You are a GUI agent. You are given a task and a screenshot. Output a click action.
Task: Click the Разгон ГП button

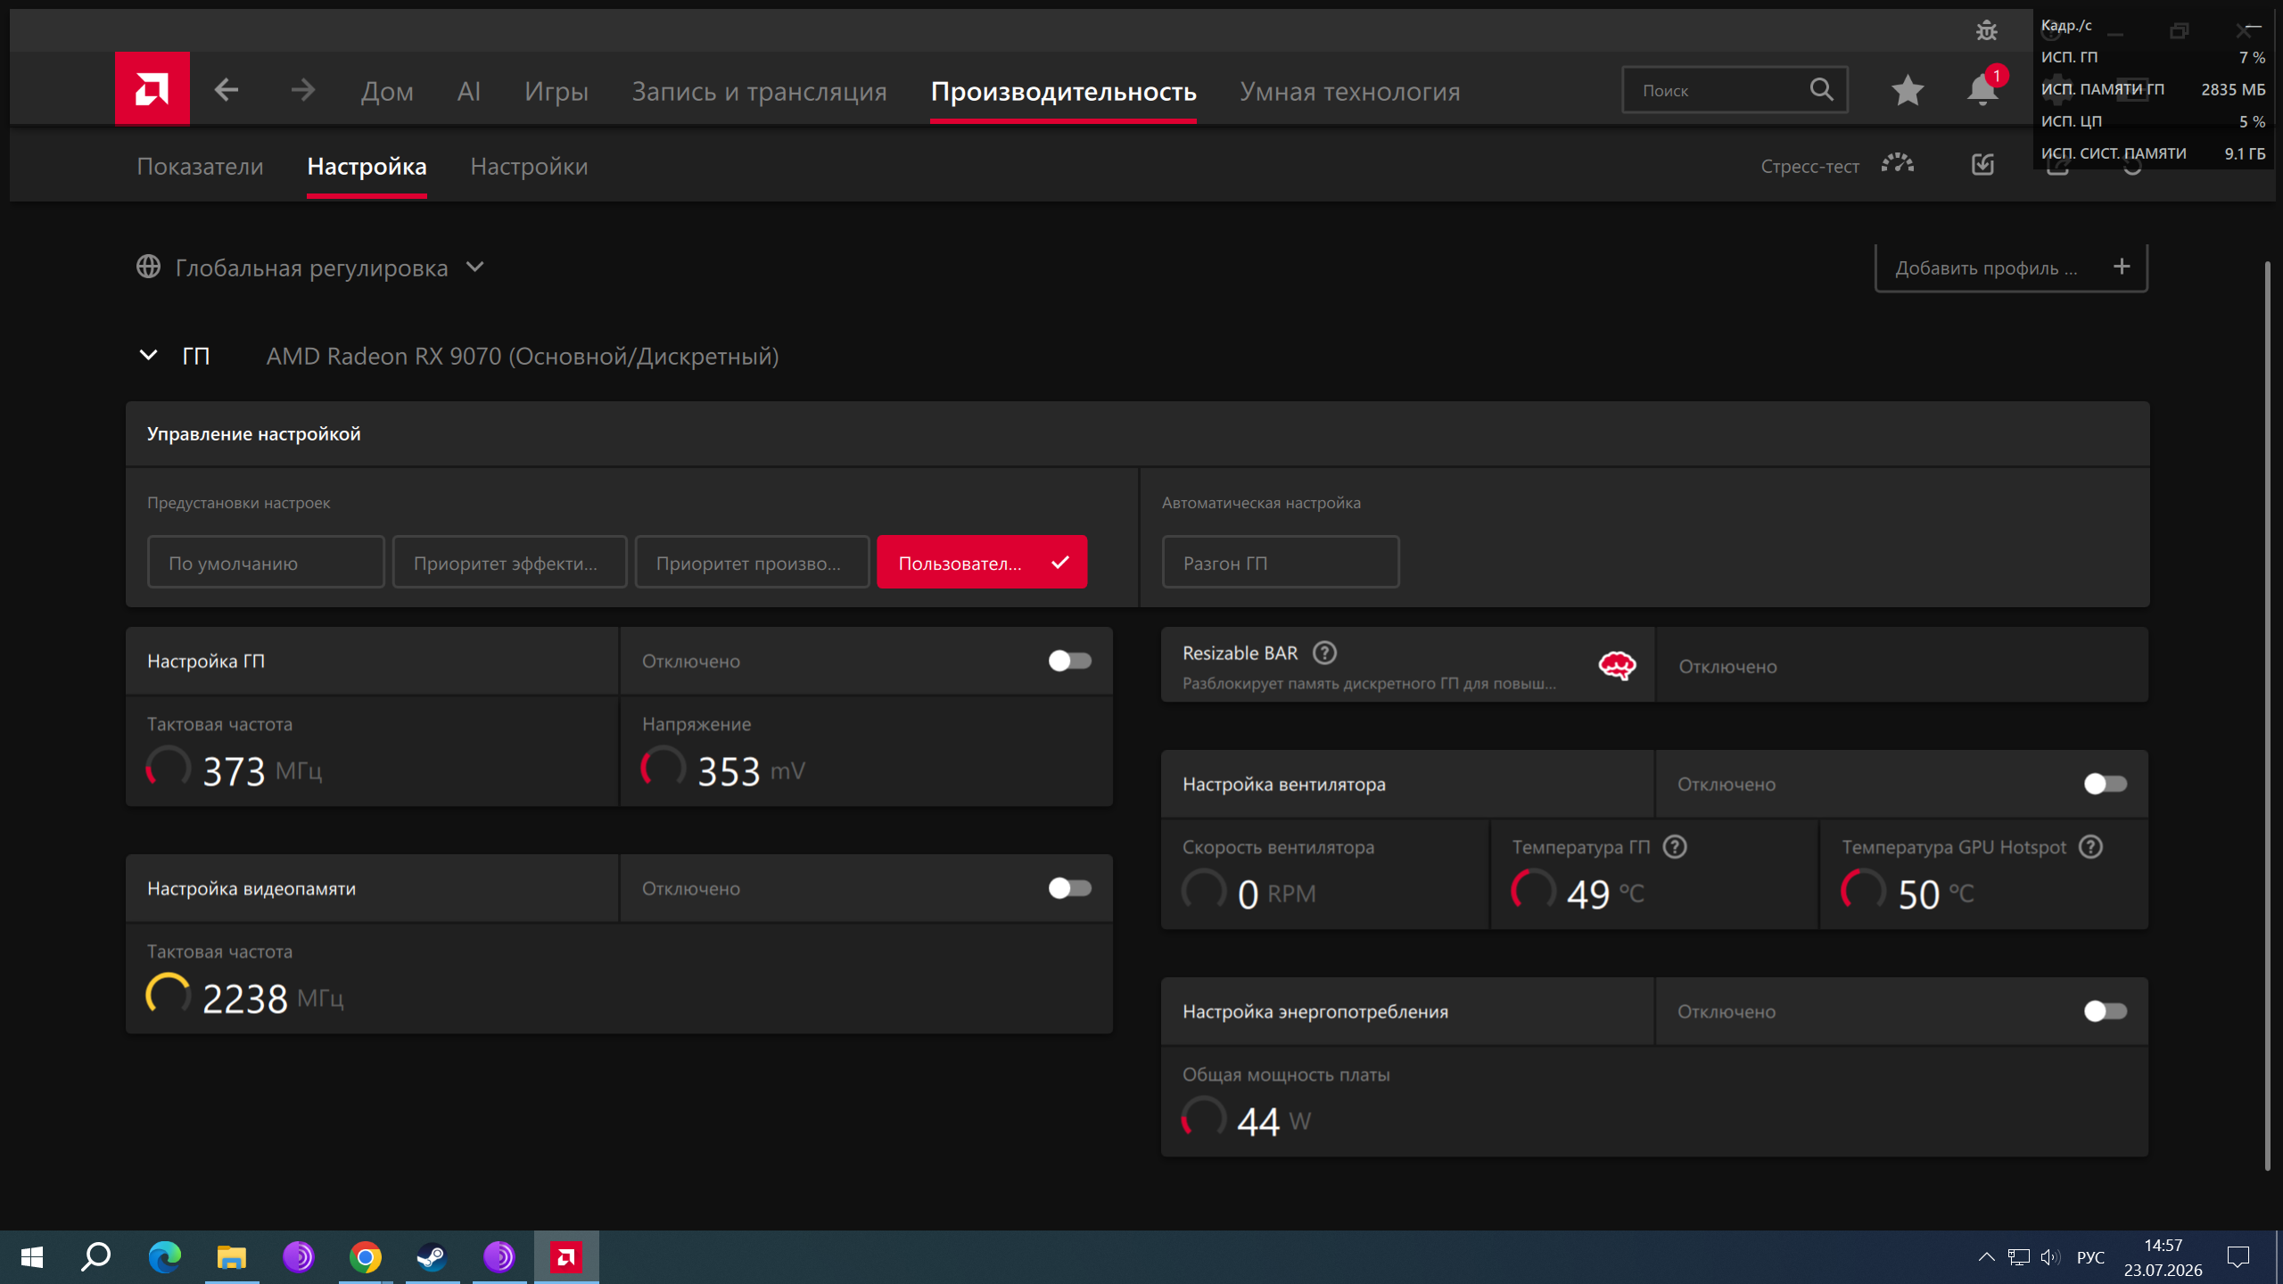[1281, 562]
